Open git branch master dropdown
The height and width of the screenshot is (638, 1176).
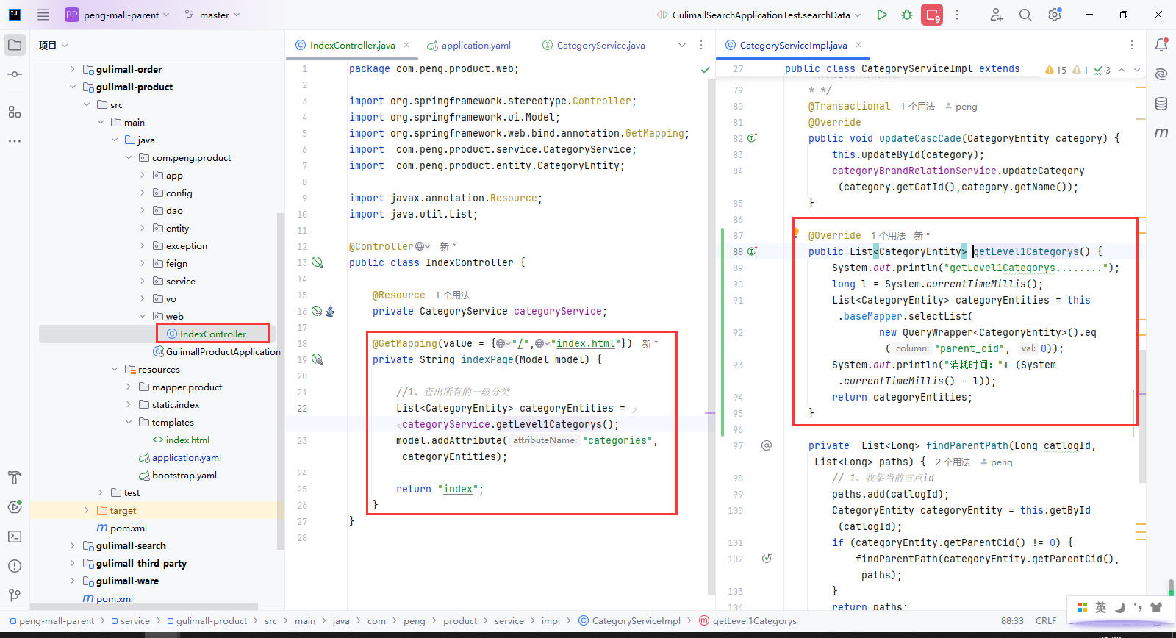pos(213,15)
